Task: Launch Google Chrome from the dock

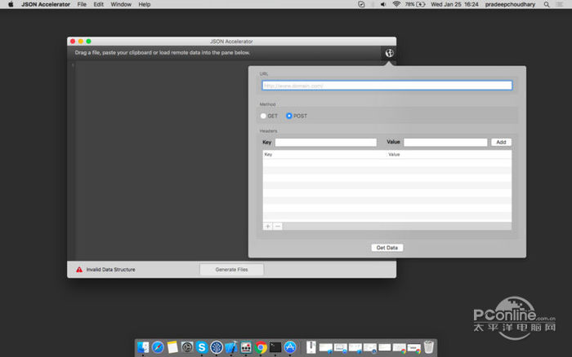Action: [x=261, y=347]
